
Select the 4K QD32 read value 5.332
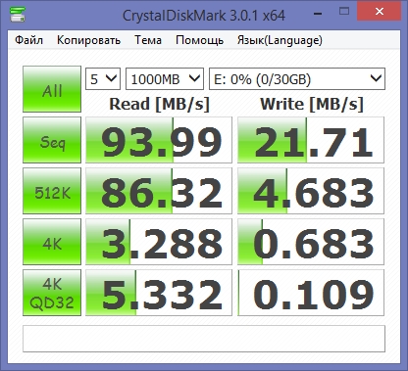(159, 293)
